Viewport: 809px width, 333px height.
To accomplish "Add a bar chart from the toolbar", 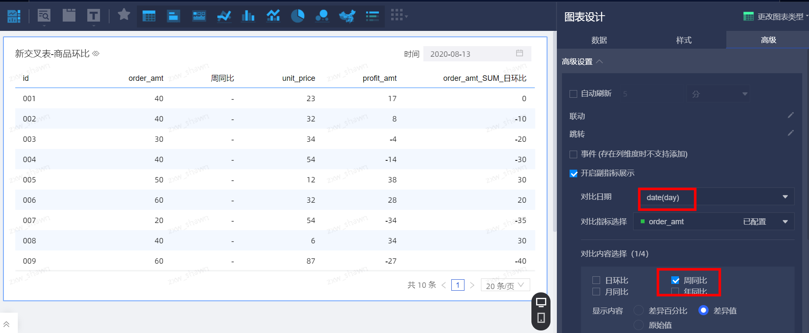I will (248, 16).
